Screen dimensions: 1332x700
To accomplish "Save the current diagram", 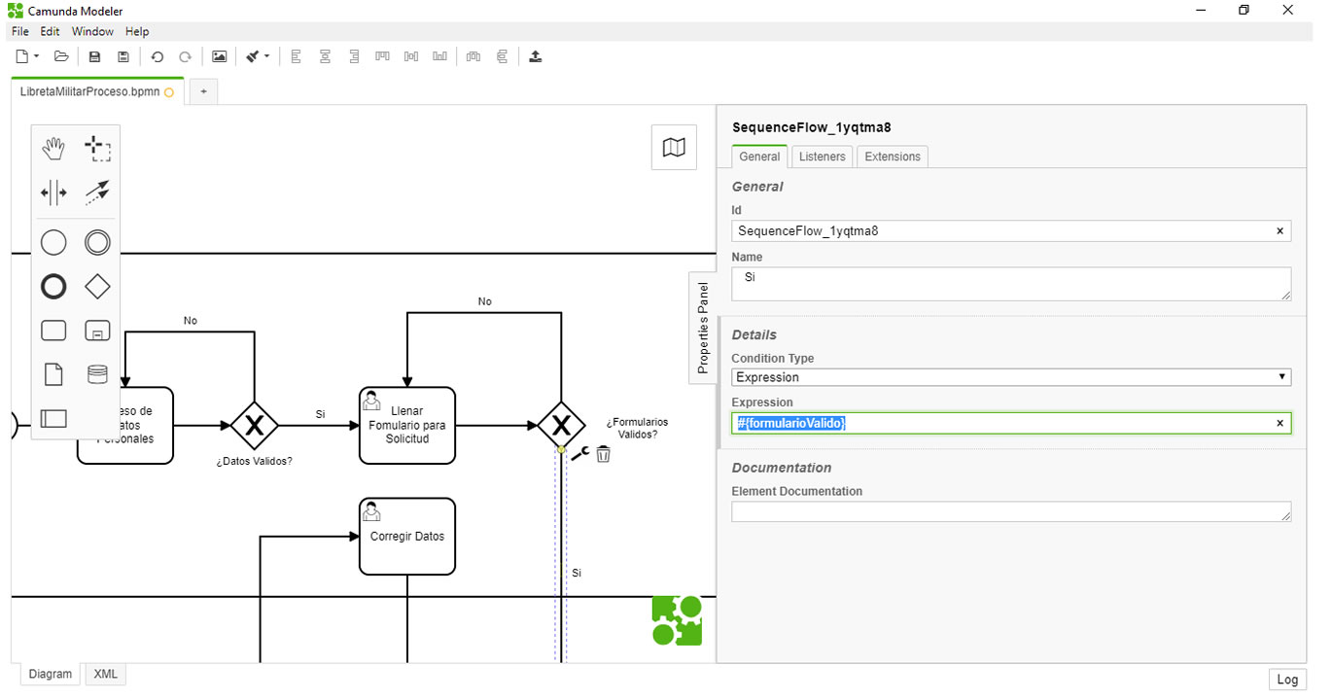I will [x=94, y=56].
